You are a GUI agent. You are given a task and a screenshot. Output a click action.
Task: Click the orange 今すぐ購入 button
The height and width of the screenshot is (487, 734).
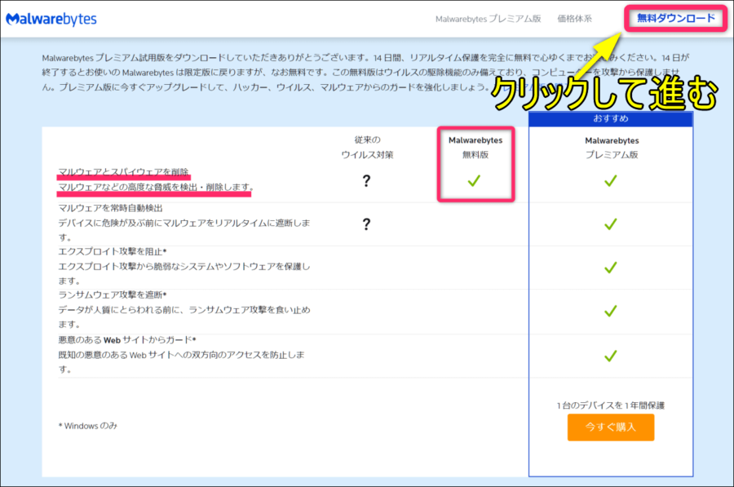click(x=610, y=427)
